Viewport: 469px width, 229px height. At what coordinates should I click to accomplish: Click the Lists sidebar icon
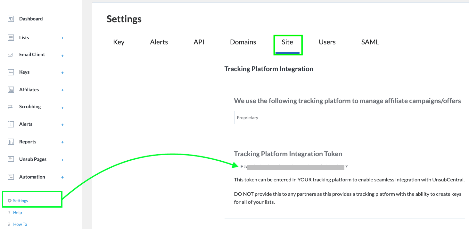tap(11, 38)
